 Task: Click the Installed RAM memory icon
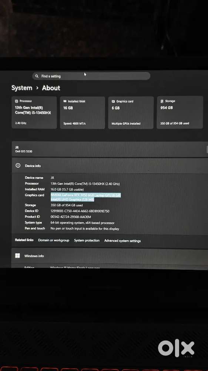pyautogui.click(x=65, y=101)
